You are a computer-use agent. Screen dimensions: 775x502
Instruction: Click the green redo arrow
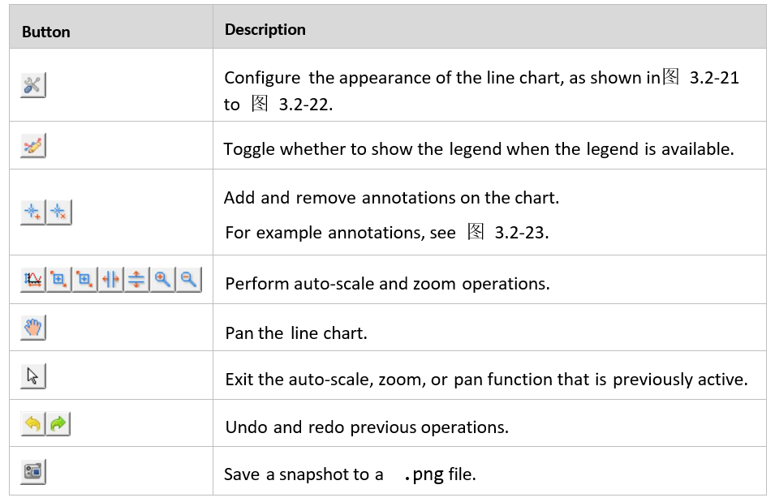tap(58, 423)
